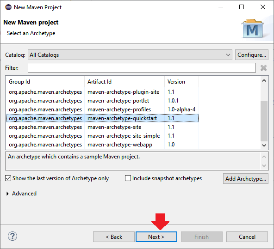Click the Configure... button
Screen dimensions: 274x249
tap(252, 55)
